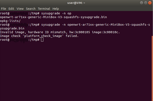153x101 pixels.
Task: Click the wrapped 'ysupgrade.bin' text line
Action: click(x=12, y=29)
